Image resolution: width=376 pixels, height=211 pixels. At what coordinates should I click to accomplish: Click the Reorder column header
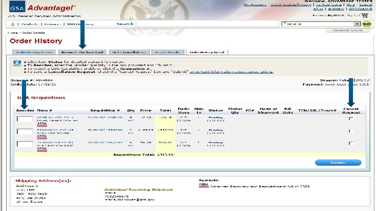[x=26, y=110]
